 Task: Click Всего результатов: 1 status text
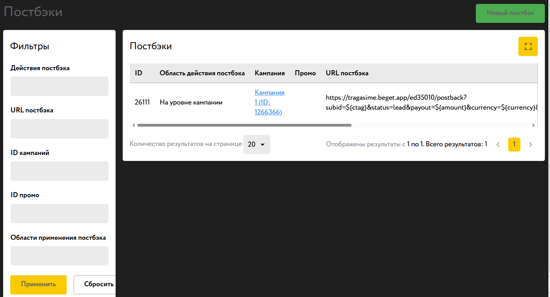(456, 144)
